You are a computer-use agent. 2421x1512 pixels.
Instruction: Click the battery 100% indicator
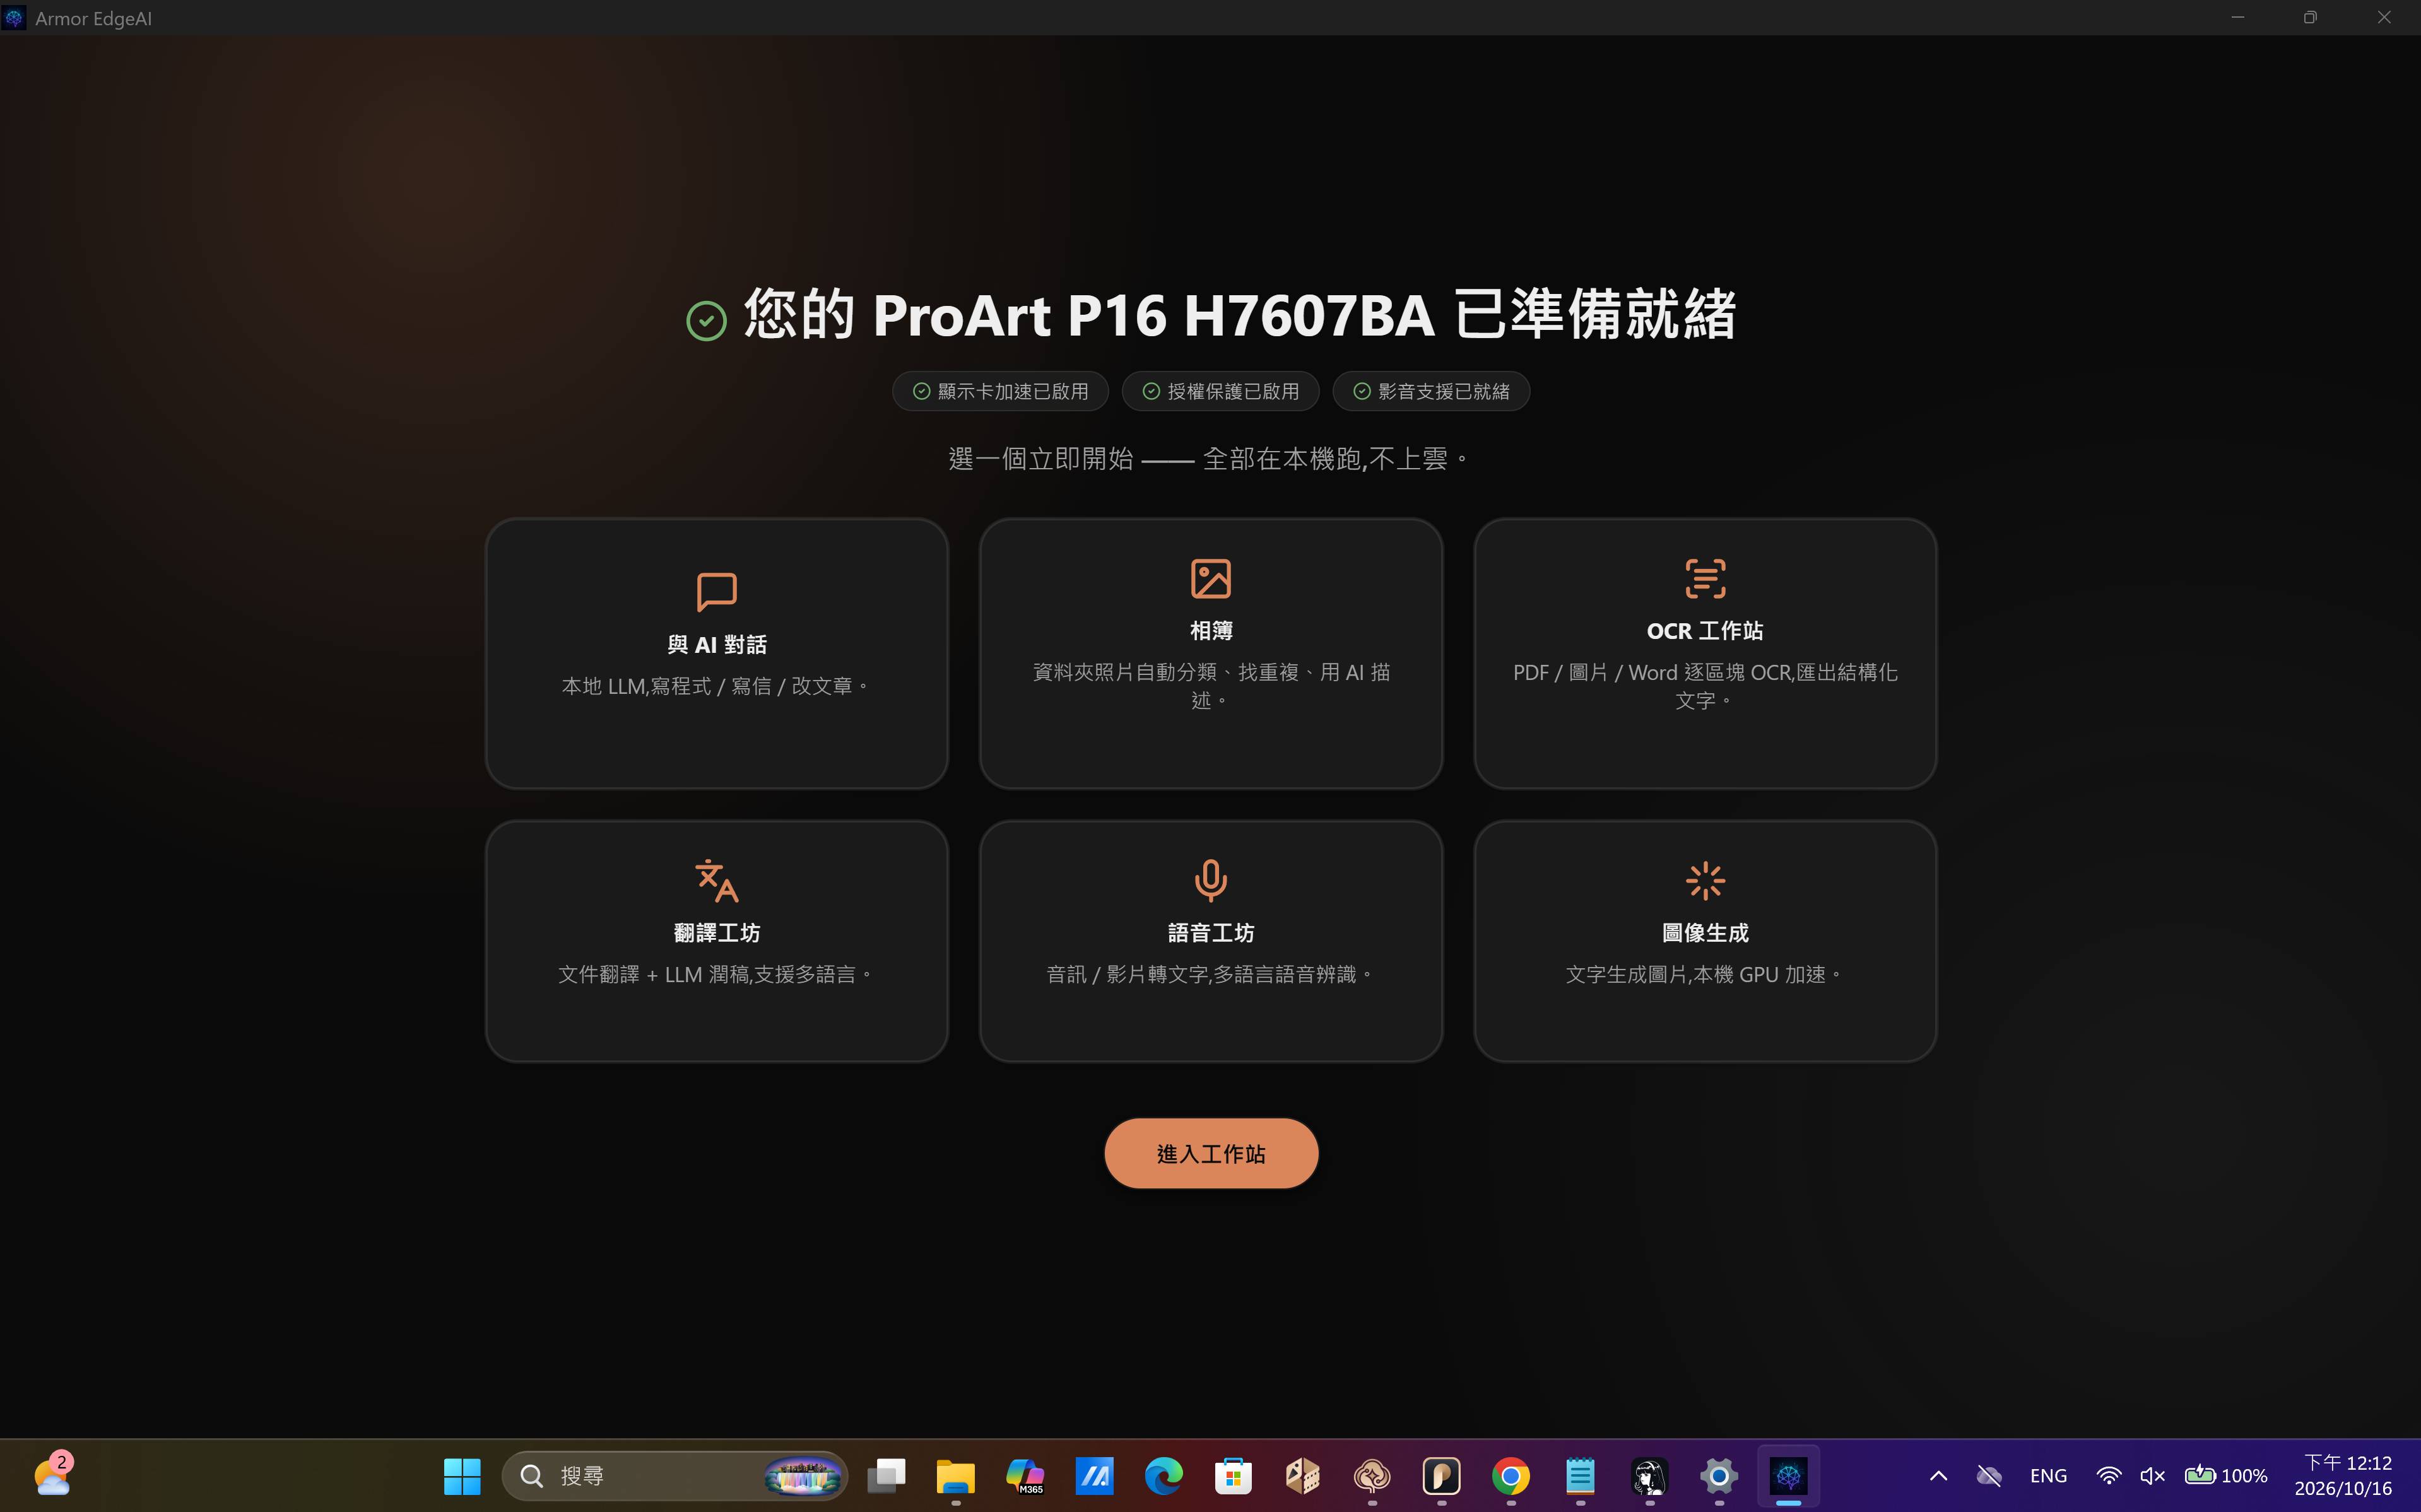2226,1475
